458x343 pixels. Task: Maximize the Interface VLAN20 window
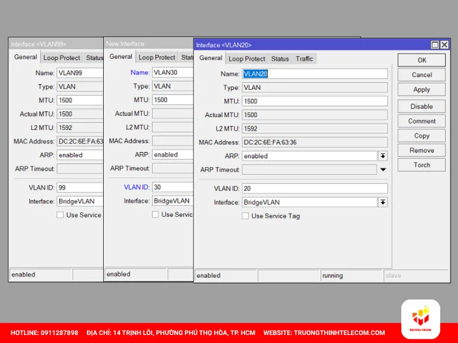(435, 45)
